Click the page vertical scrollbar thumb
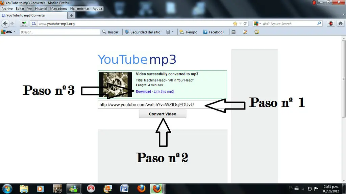 click(344, 79)
